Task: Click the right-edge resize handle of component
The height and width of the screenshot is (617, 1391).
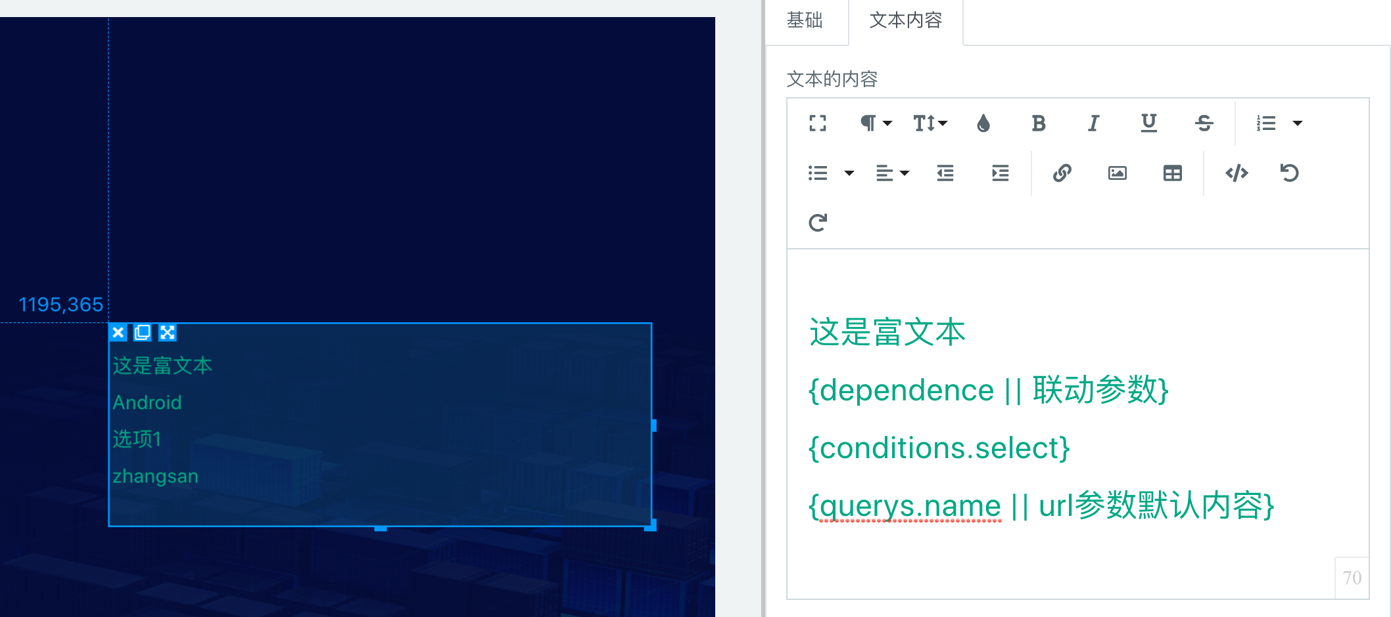Action: tap(653, 425)
